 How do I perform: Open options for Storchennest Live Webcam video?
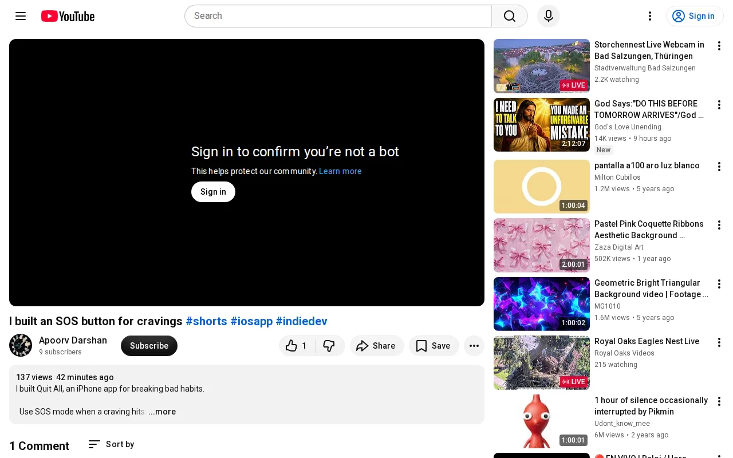point(719,46)
